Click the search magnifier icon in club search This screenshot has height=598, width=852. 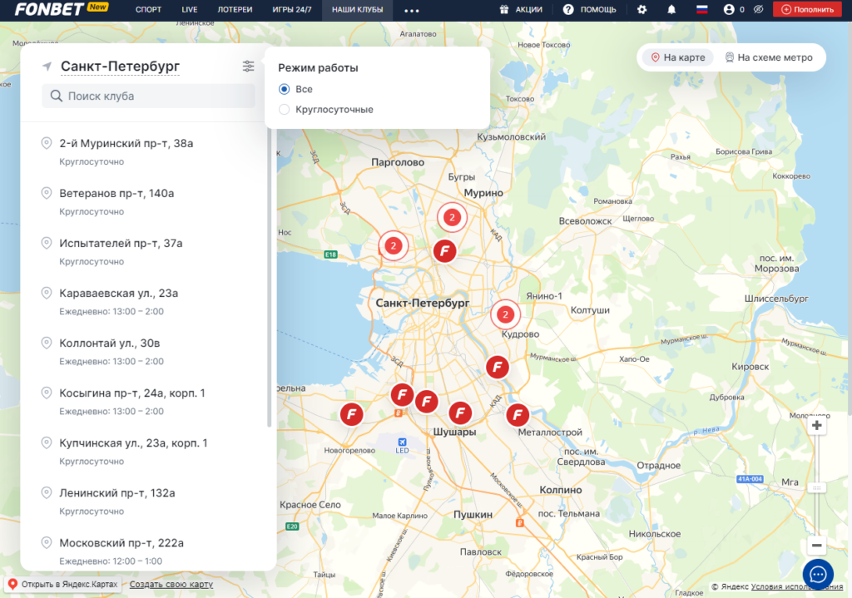(x=56, y=96)
